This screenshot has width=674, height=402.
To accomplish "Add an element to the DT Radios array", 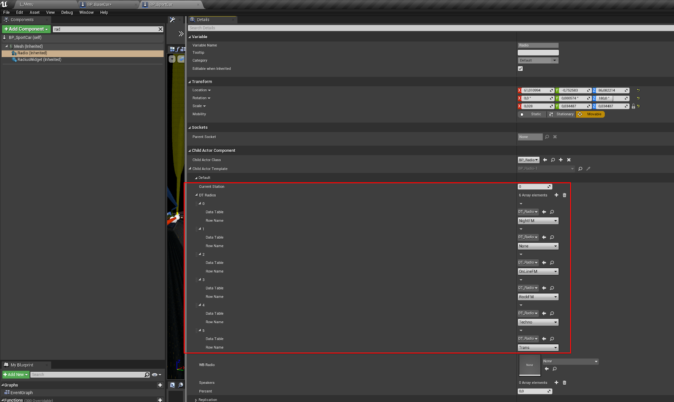I will pos(556,195).
